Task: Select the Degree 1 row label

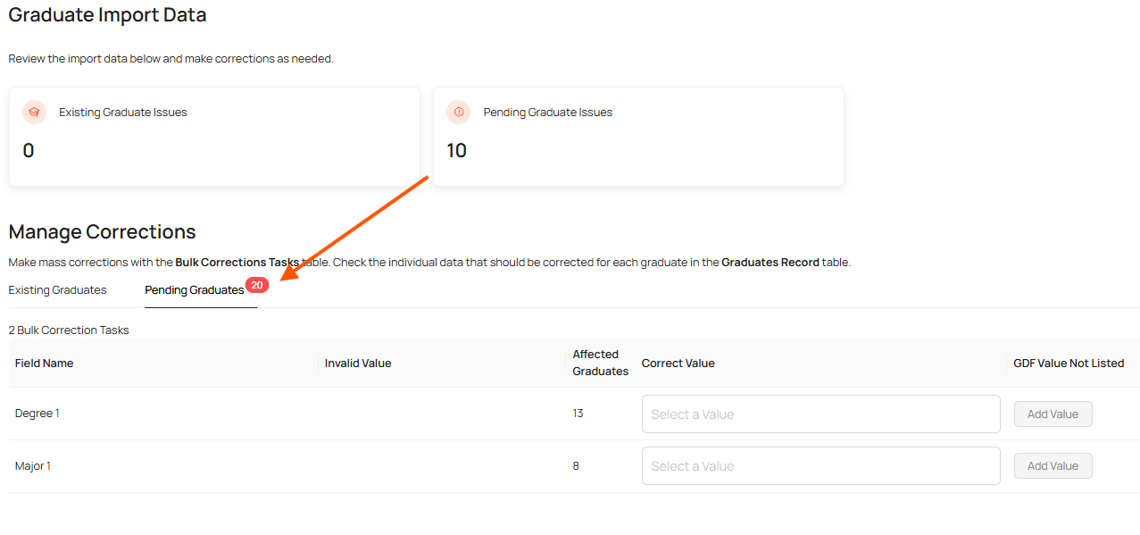Action: click(37, 414)
